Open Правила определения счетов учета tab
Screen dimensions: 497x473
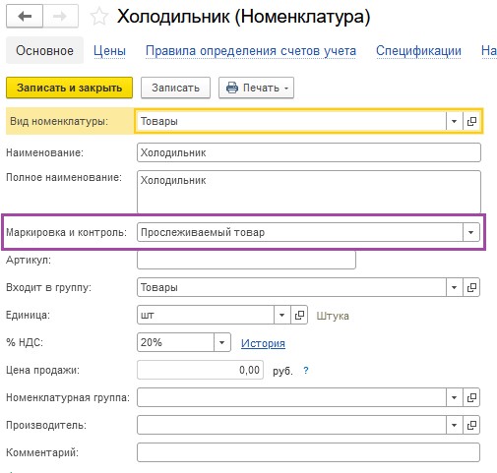(251, 51)
